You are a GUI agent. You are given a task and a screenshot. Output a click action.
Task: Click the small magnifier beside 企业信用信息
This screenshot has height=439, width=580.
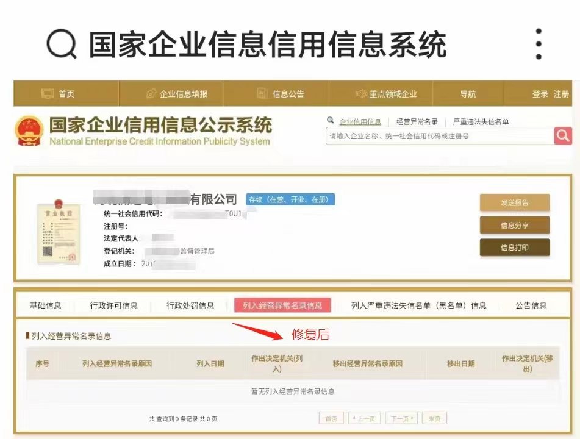(x=331, y=120)
